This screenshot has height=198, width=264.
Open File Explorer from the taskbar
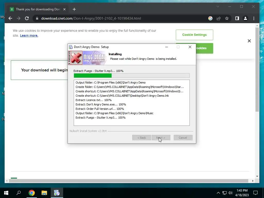point(44,193)
